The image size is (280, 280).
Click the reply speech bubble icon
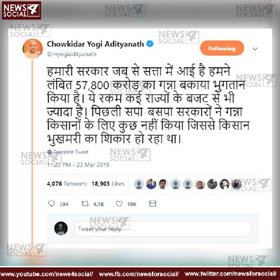51,203
